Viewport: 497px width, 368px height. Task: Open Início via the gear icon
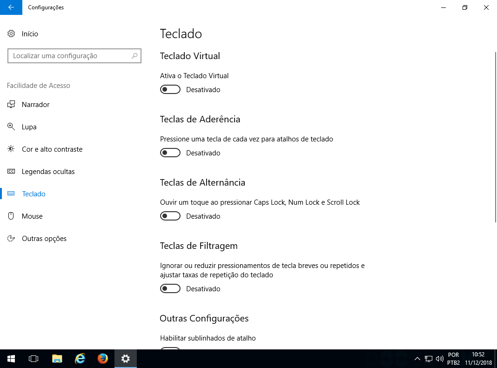coord(11,34)
